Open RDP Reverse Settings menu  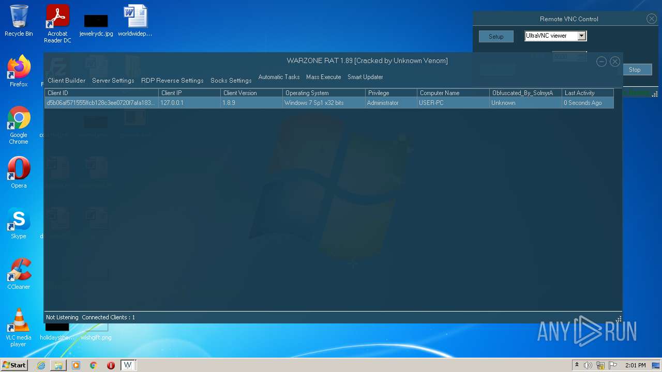coord(172,81)
